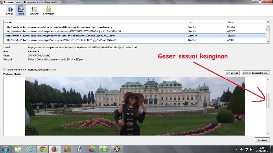Click the Besar 55,6 KB value text
The image size is (273, 153).
coord(39,55)
